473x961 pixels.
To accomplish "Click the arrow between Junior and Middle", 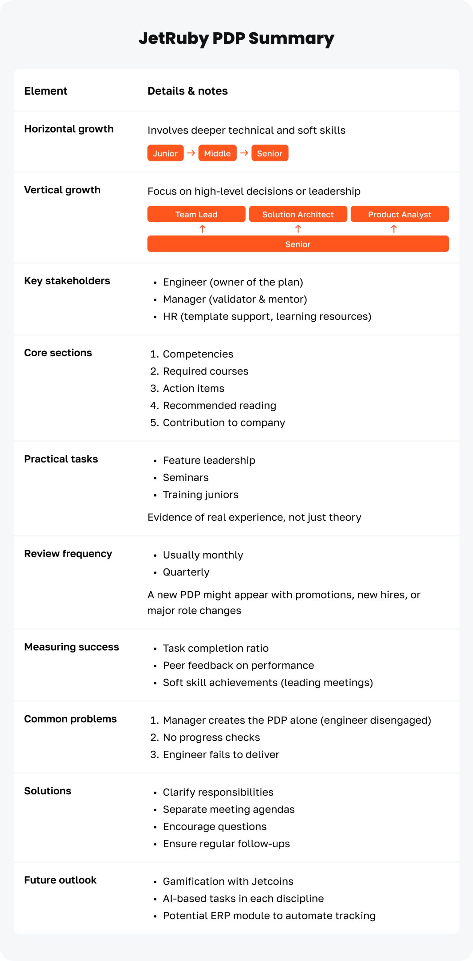I will tap(191, 153).
